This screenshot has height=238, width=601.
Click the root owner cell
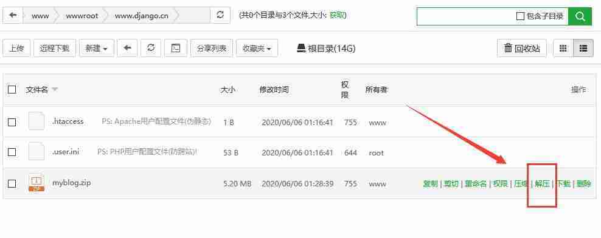tap(376, 152)
